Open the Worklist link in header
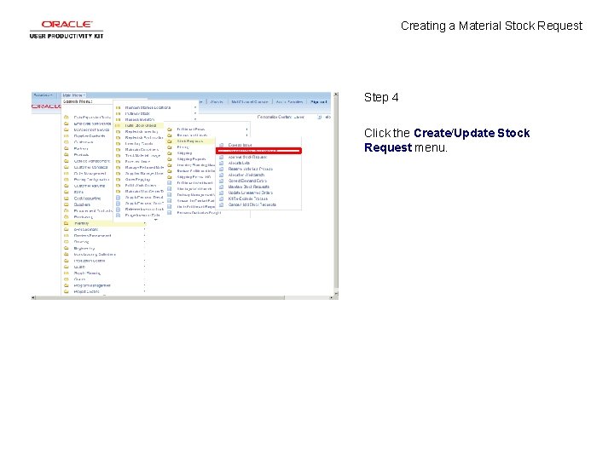 217,102
